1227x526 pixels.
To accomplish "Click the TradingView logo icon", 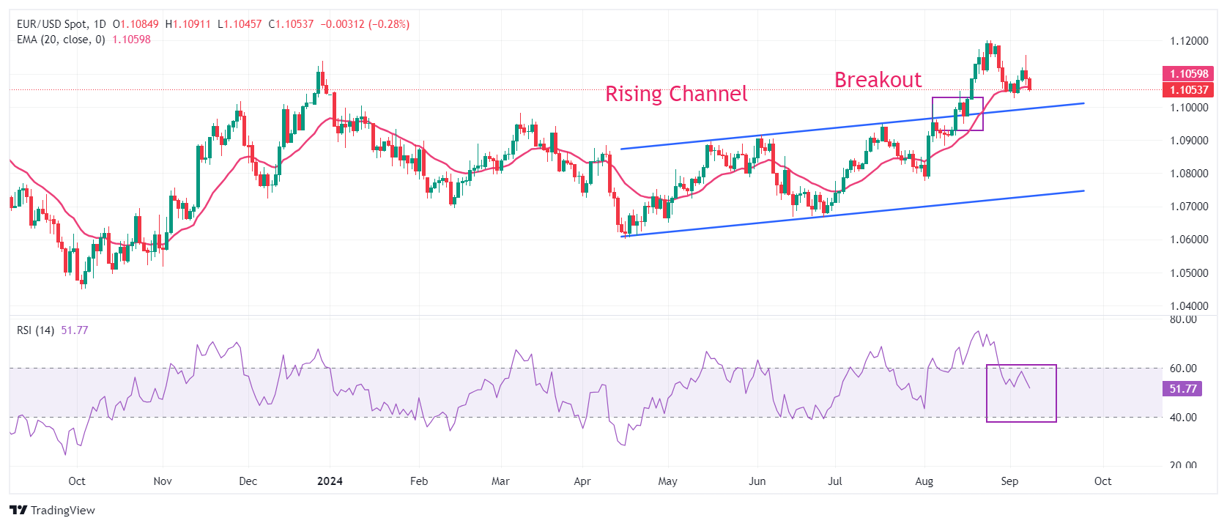I will (x=18, y=510).
